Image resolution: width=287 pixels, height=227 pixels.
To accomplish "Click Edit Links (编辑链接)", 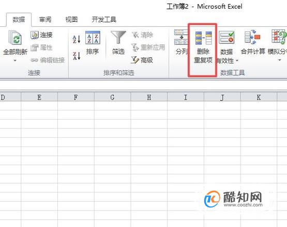I will 48,60.
